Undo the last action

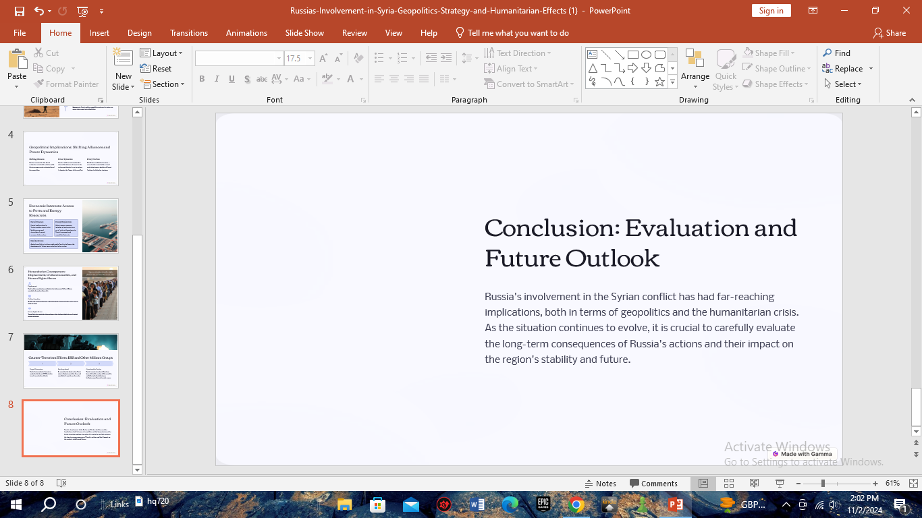pyautogui.click(x=39, y=11)
